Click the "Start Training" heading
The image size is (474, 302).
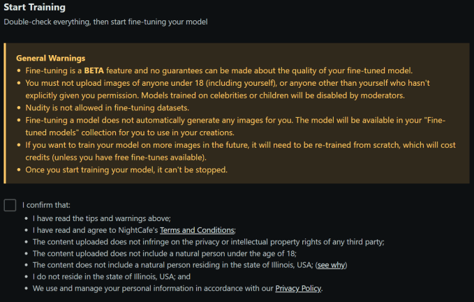pos(35,8)
